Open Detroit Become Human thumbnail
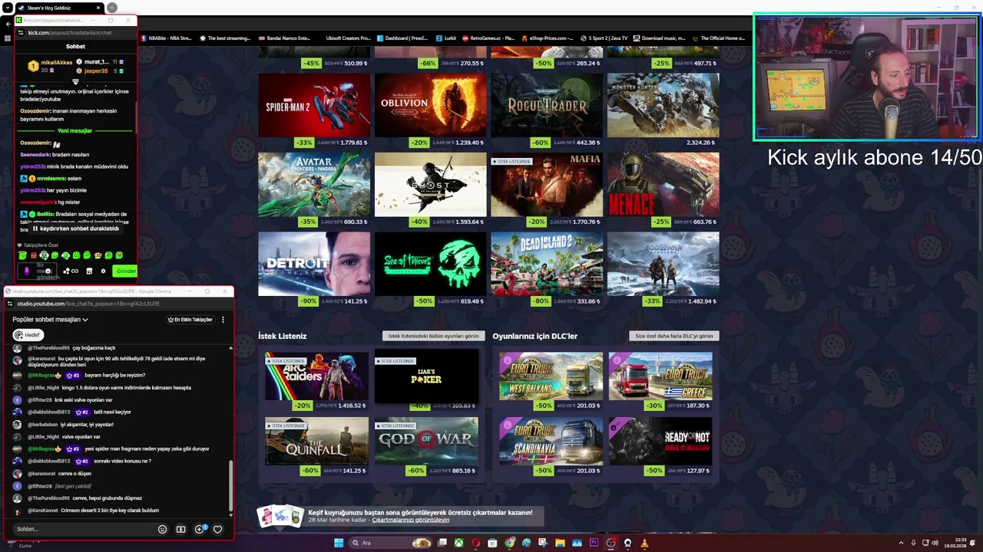 [x=314, y=264]
